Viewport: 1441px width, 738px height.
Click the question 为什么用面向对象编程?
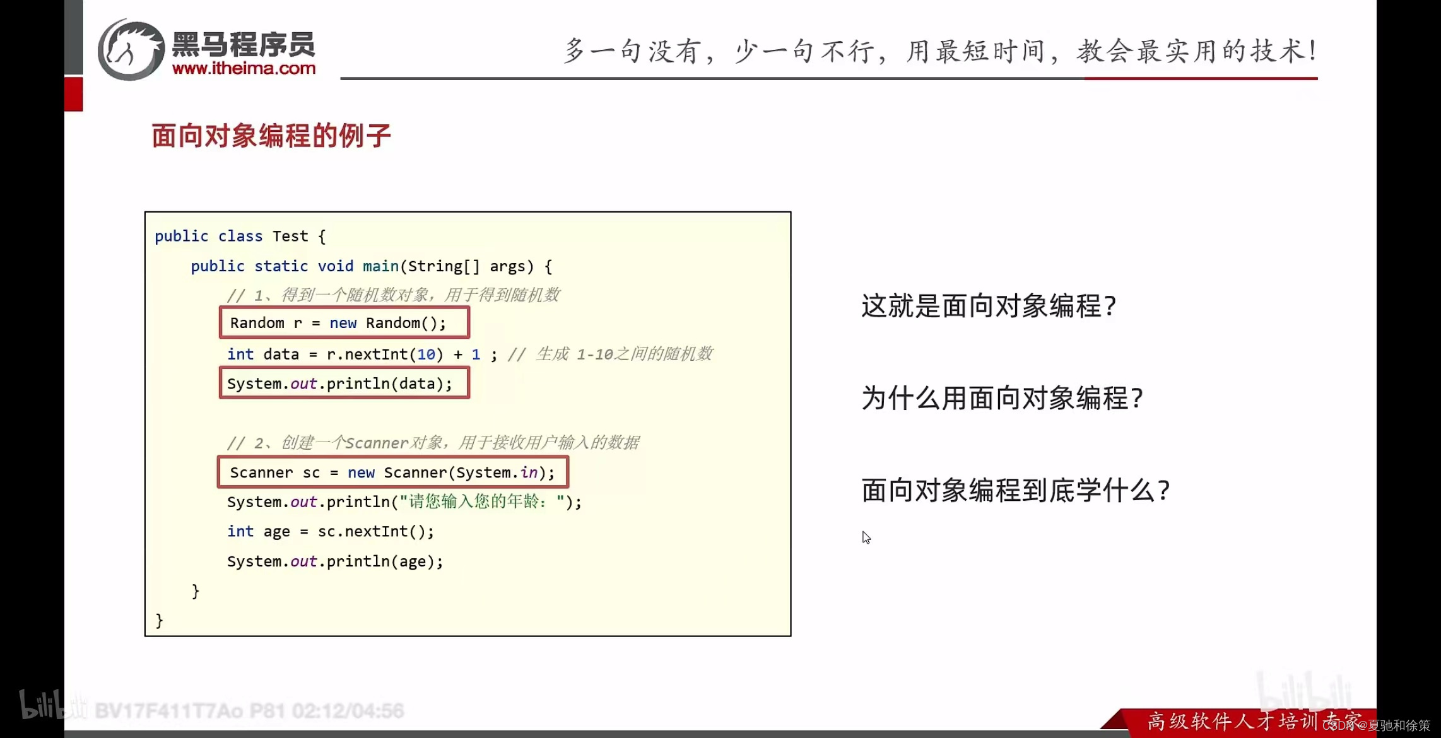pos(1002,399)
